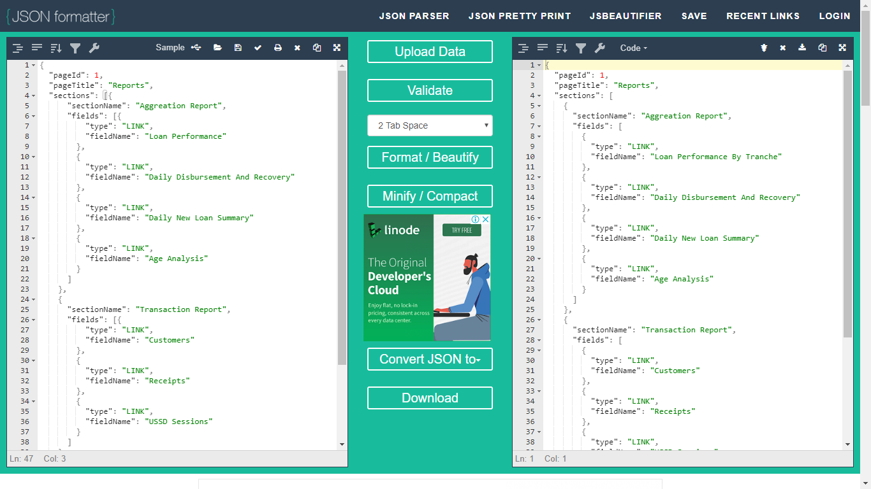Copy input JSON with the copy icon

(317, 47)
